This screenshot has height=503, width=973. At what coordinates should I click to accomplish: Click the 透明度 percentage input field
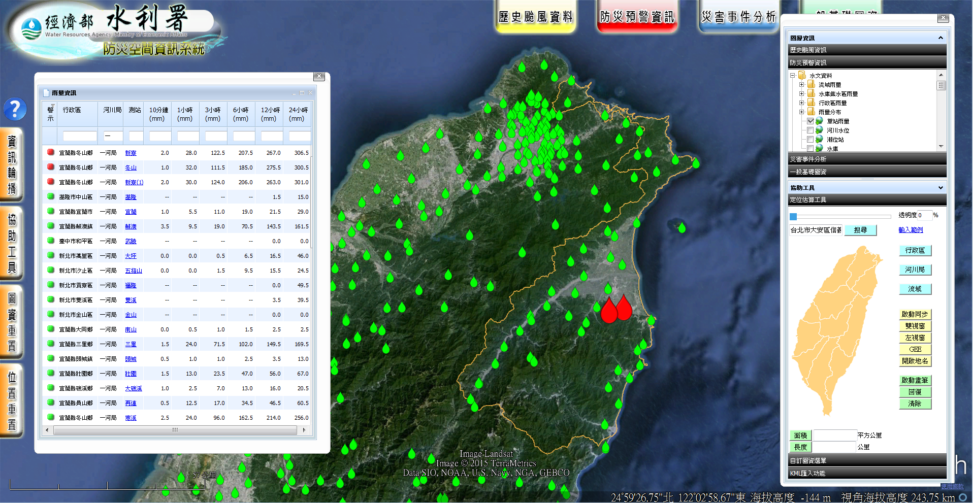924,215
